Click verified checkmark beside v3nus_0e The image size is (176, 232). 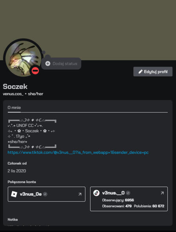(45, 194)
